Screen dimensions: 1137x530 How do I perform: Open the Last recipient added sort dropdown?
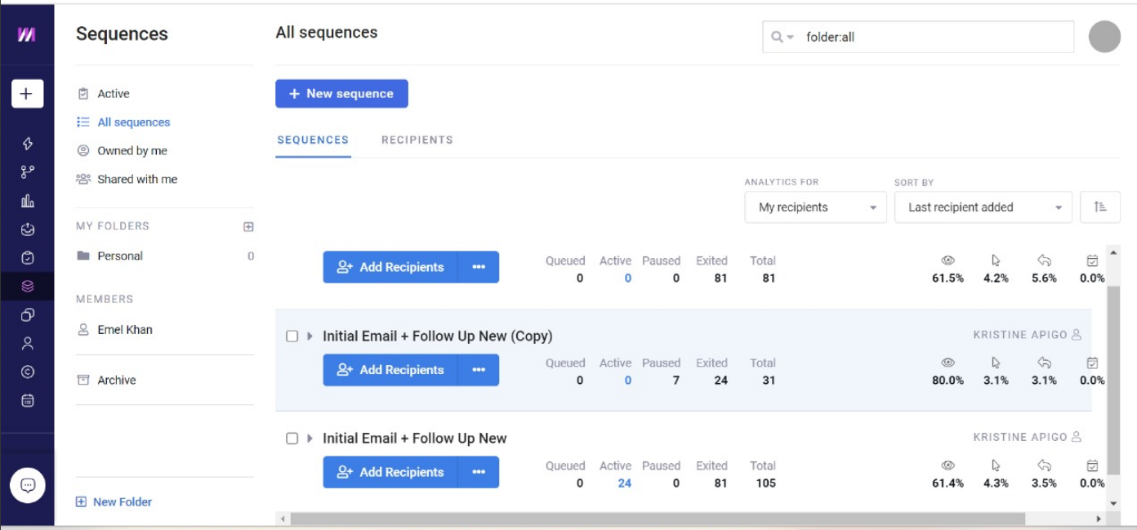[x=983, y=207]
